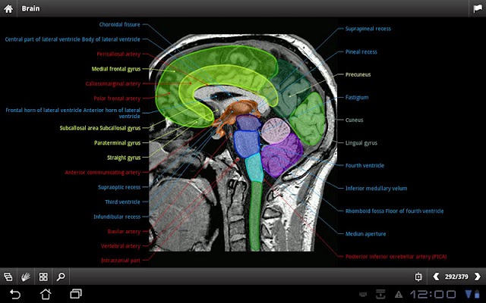The width and height of the screenshot is (486, 303).
Task: Select the Paraterminal gyrus label
Action: point(117,143)
